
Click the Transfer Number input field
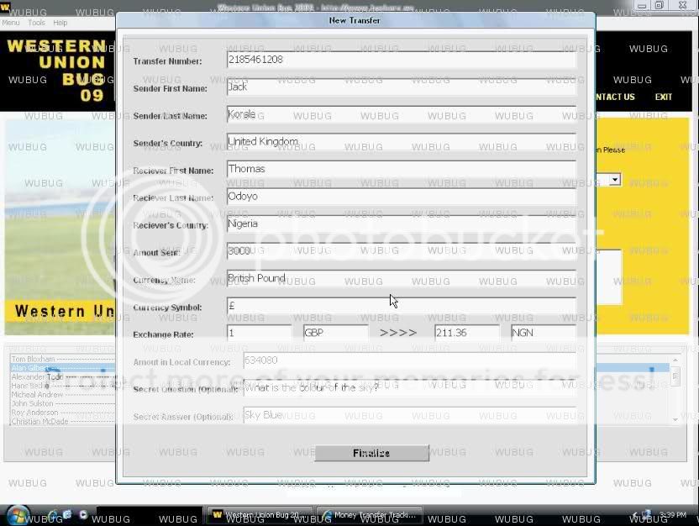click(401, 60)
